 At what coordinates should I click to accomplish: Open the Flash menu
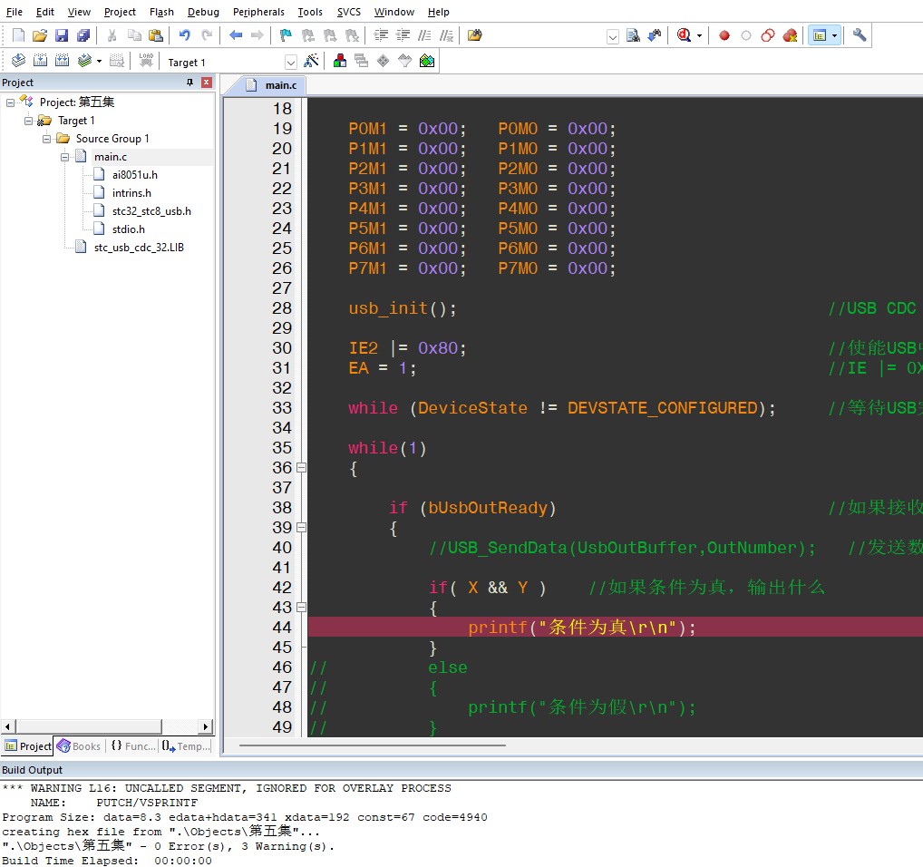161,12
